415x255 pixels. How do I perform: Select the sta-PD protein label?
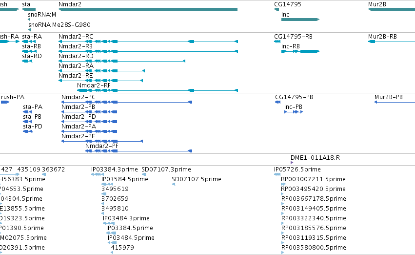click(x=33, y=127)
